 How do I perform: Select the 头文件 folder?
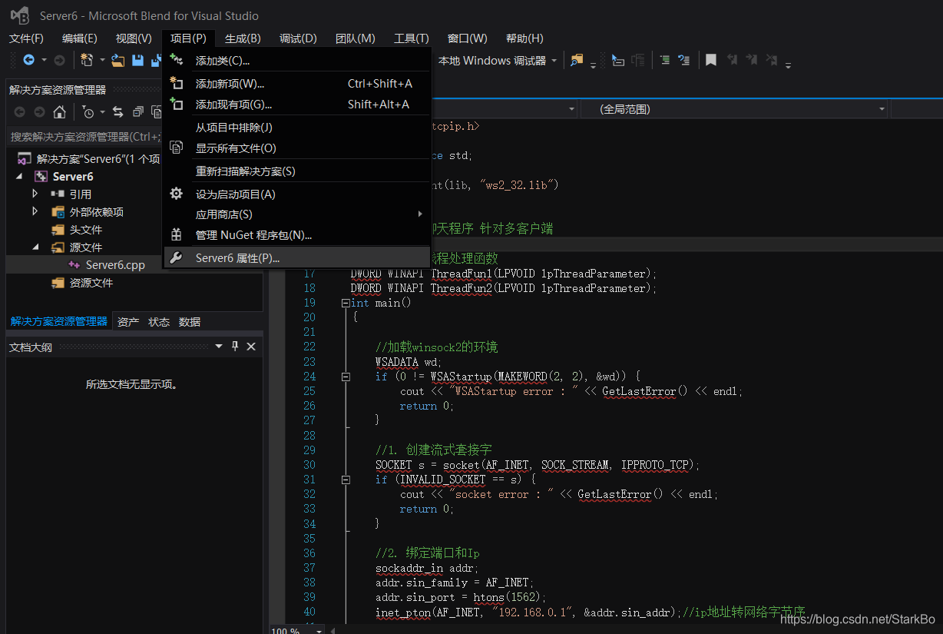86,230
